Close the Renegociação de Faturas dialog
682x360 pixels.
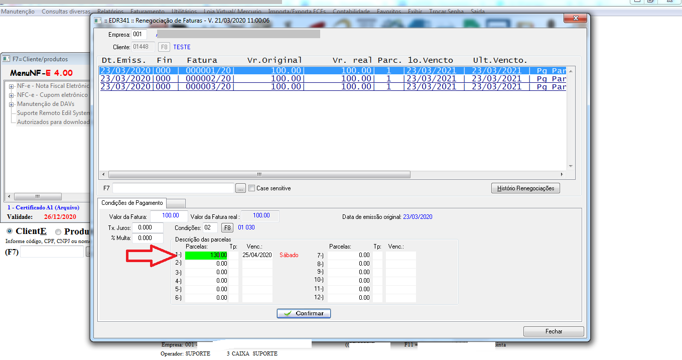pos(576,20)
